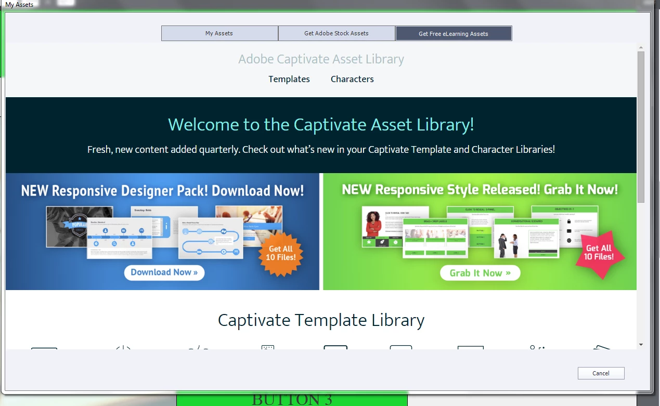
Task: Select the Get Free eLearning Assets tab
Action: tap(454, 33)
